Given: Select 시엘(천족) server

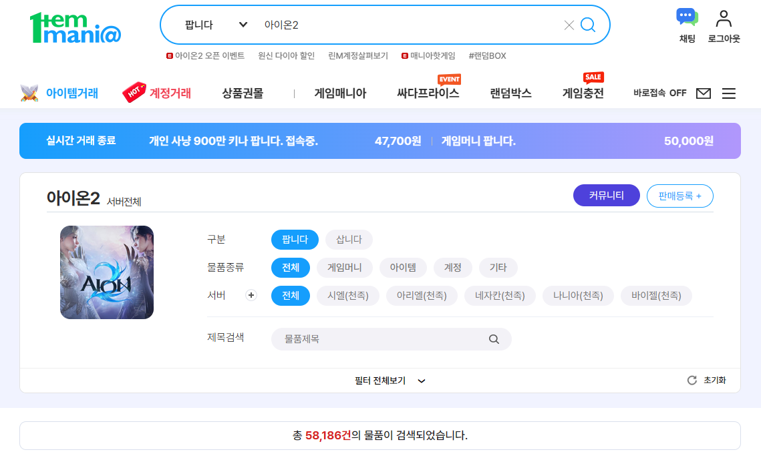Looking at the screenshot, I should tap(348, 296).
